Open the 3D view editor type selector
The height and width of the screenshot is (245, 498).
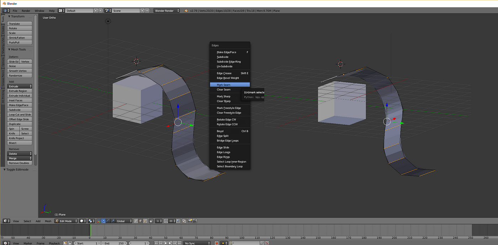click(x=6, y=221)
